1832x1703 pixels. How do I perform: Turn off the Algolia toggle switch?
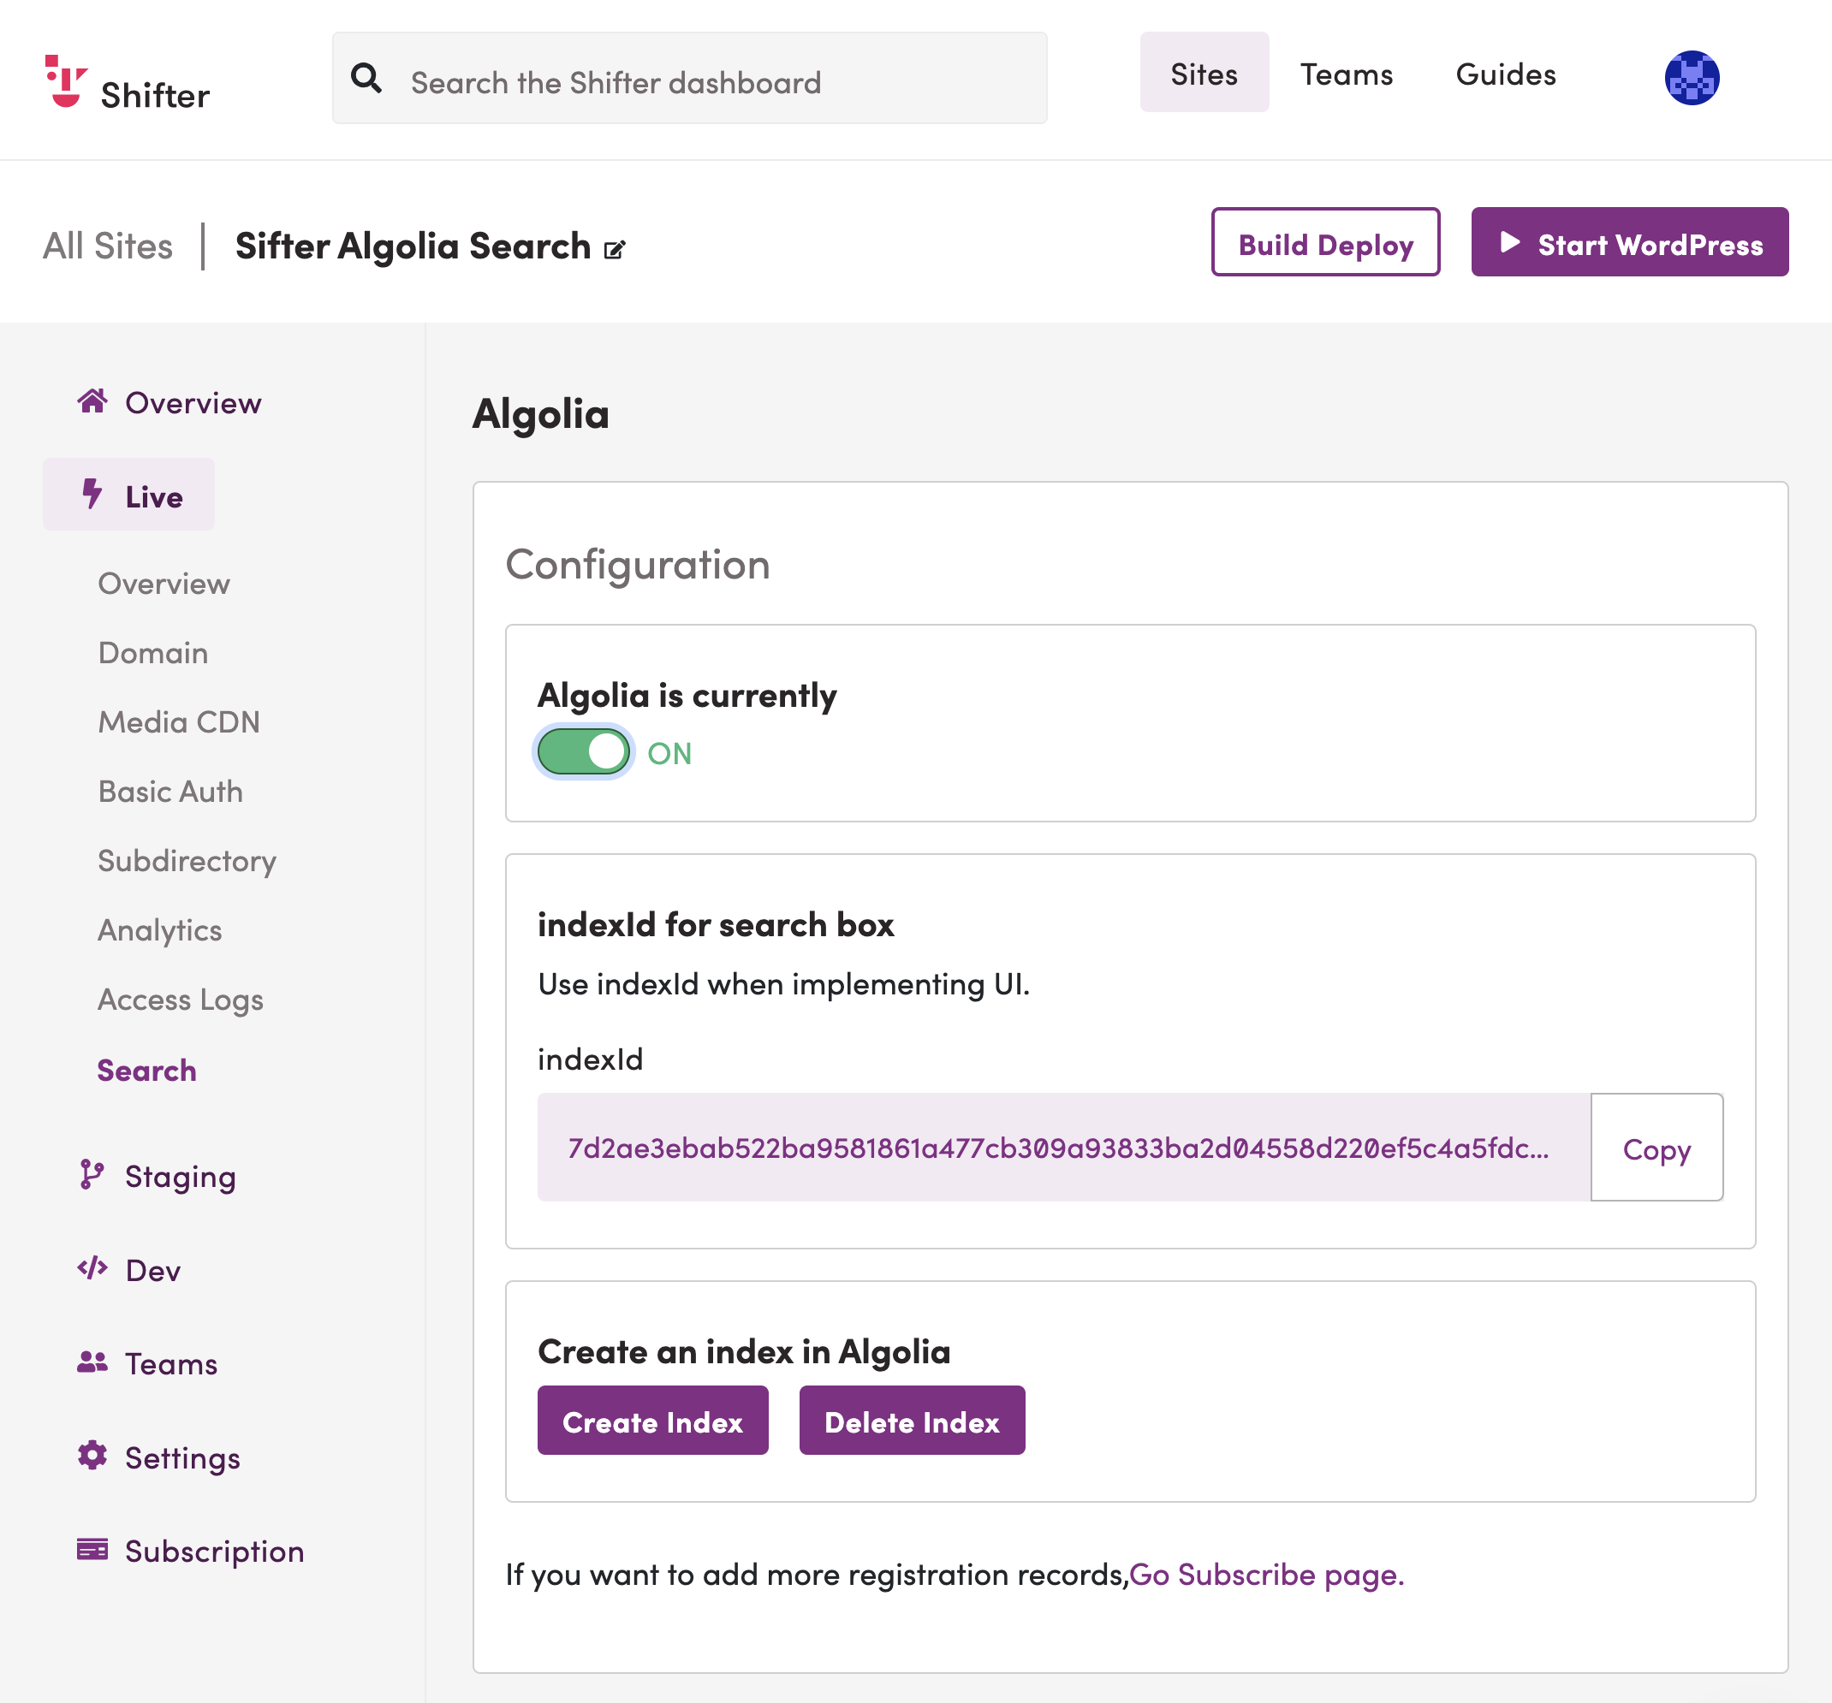coord(583,752)
